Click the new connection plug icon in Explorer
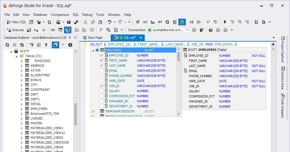This screenshot has height=152, width=290. click(31, 45)
